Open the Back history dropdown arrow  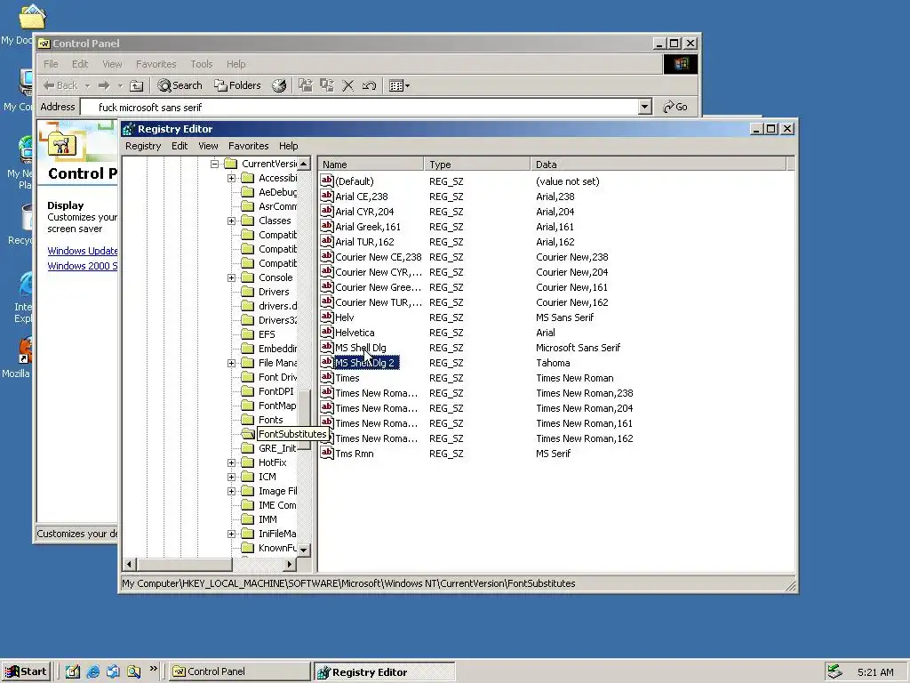pos(87,86)
